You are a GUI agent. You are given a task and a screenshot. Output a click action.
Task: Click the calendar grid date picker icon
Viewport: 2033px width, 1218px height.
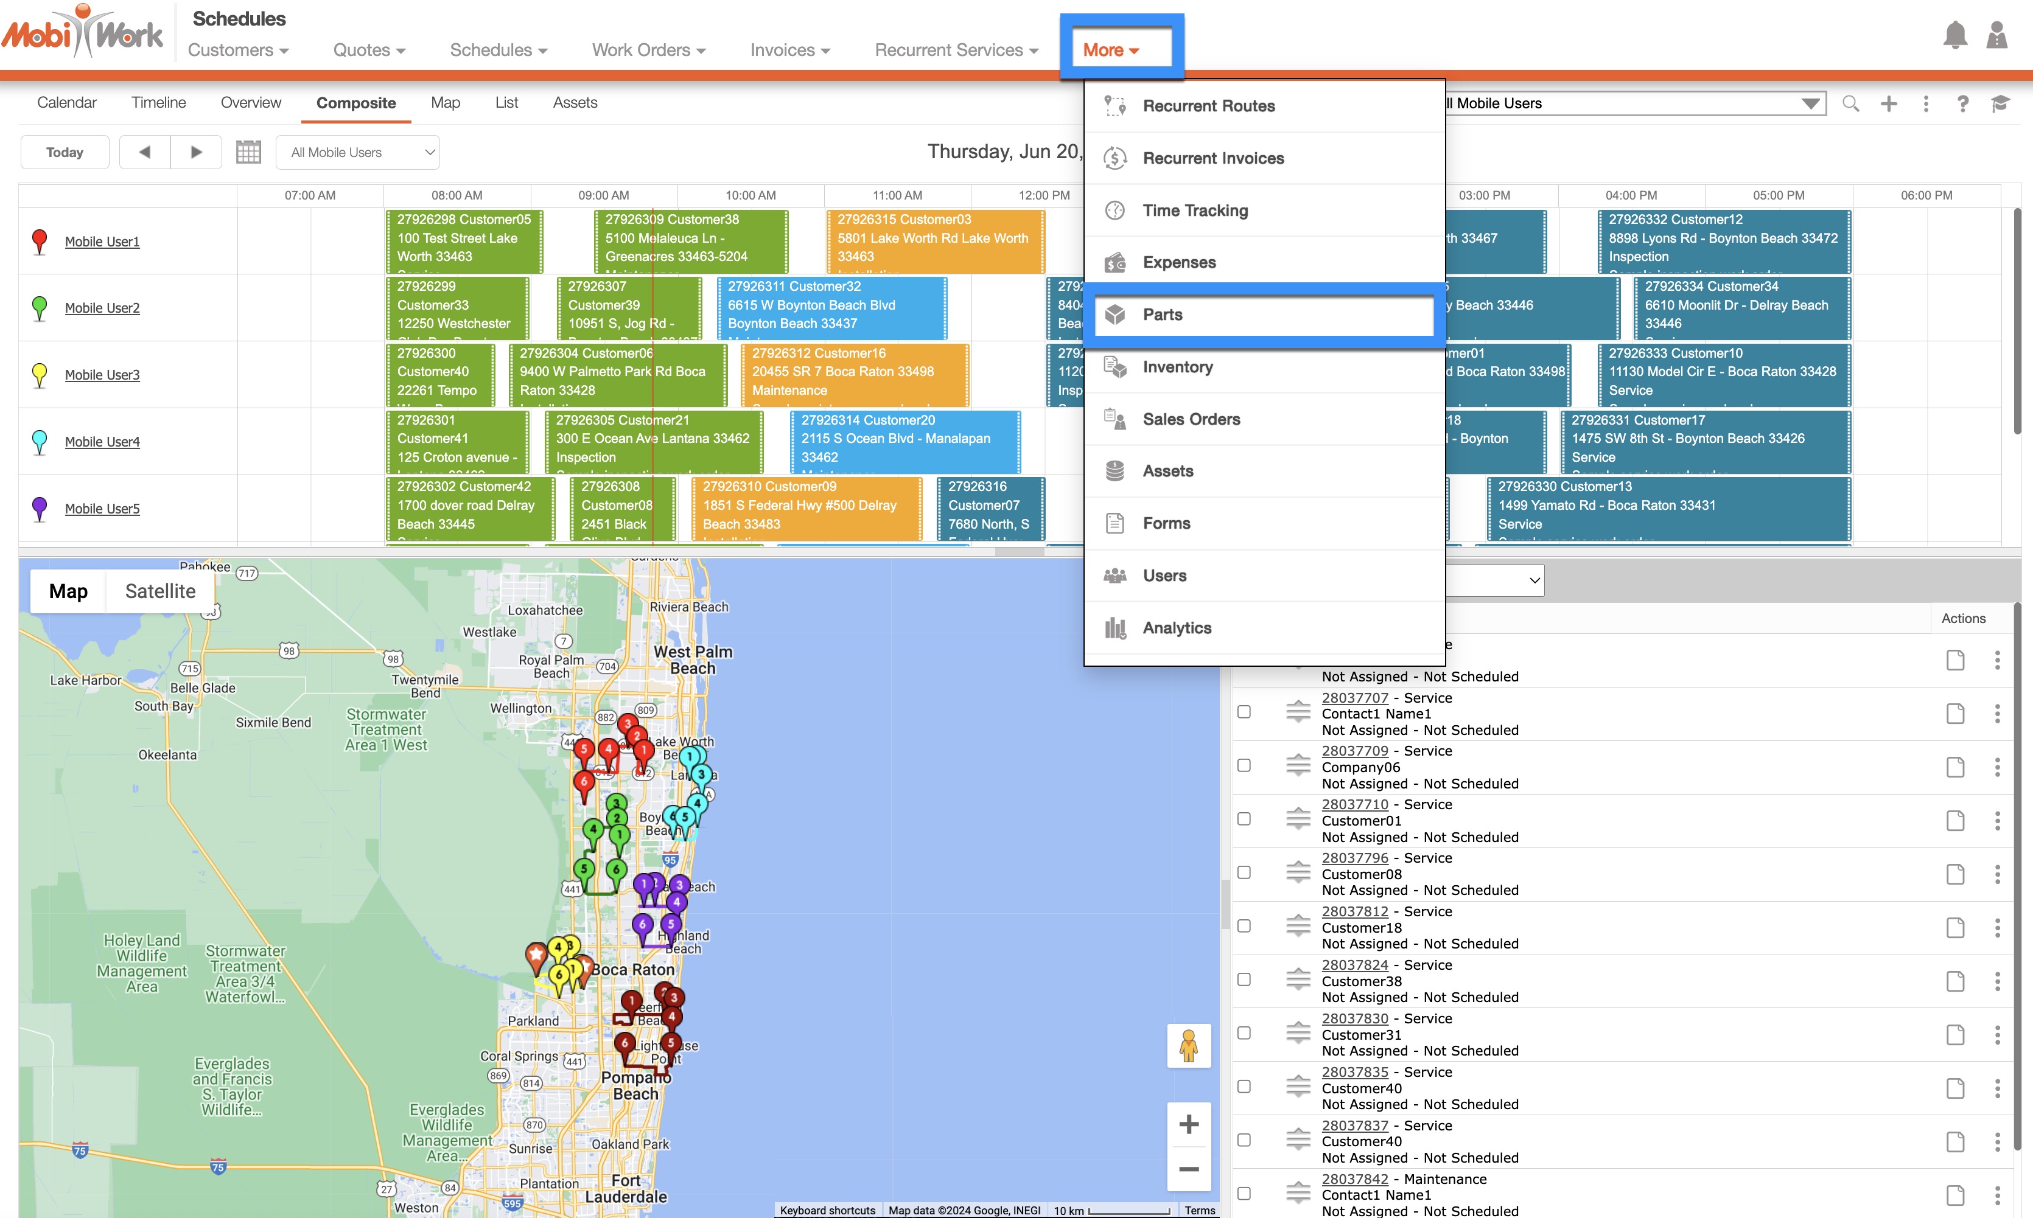coord(248,152)
